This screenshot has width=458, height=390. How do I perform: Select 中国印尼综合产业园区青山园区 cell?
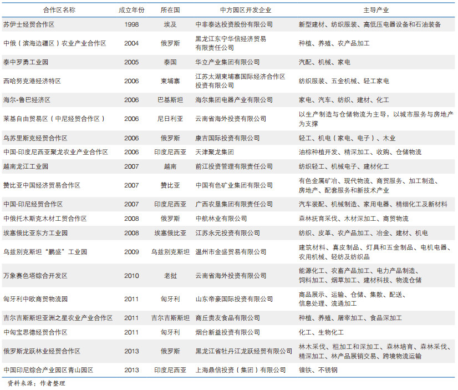tap(48, 371)
